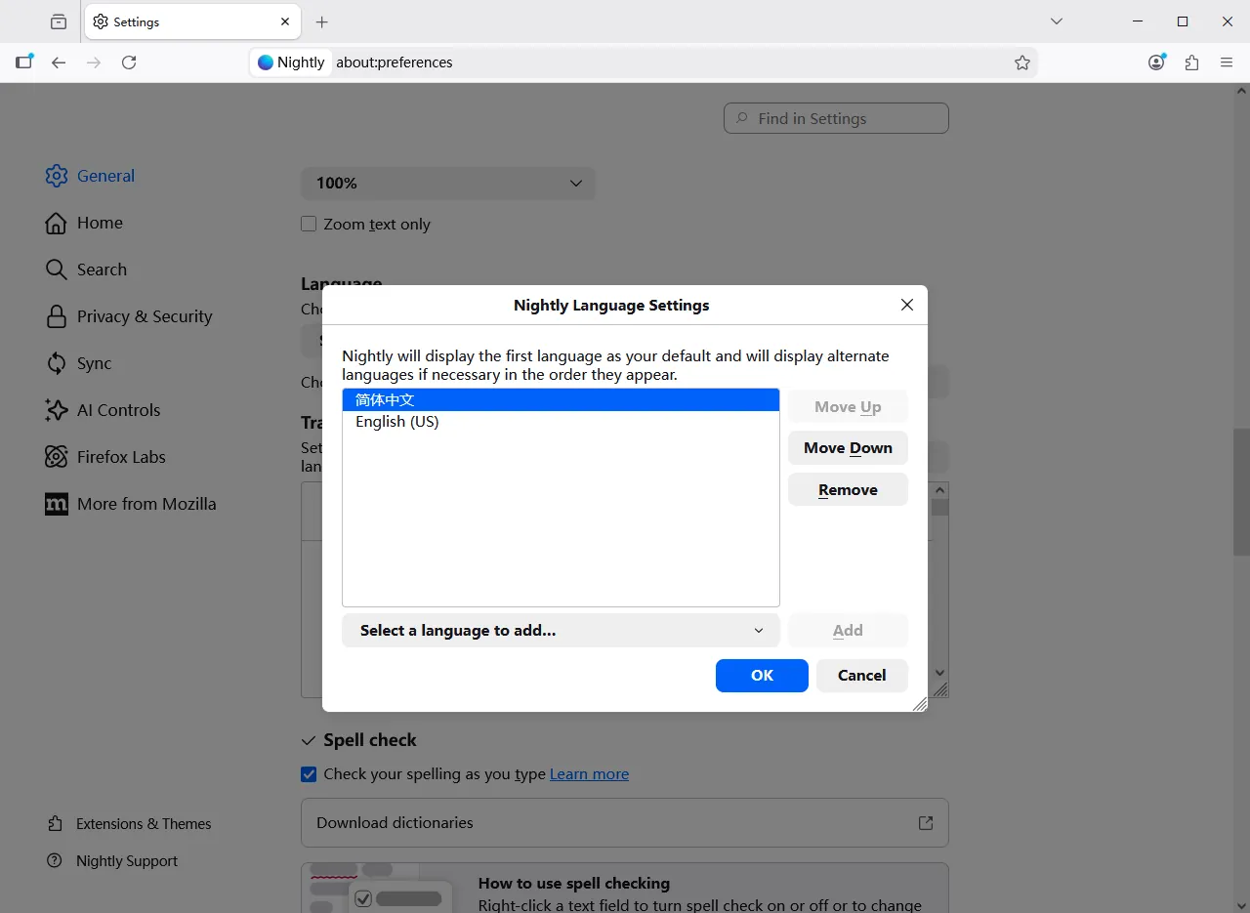Expand the scrollbar down arrow in translations panel

(939, 672)
